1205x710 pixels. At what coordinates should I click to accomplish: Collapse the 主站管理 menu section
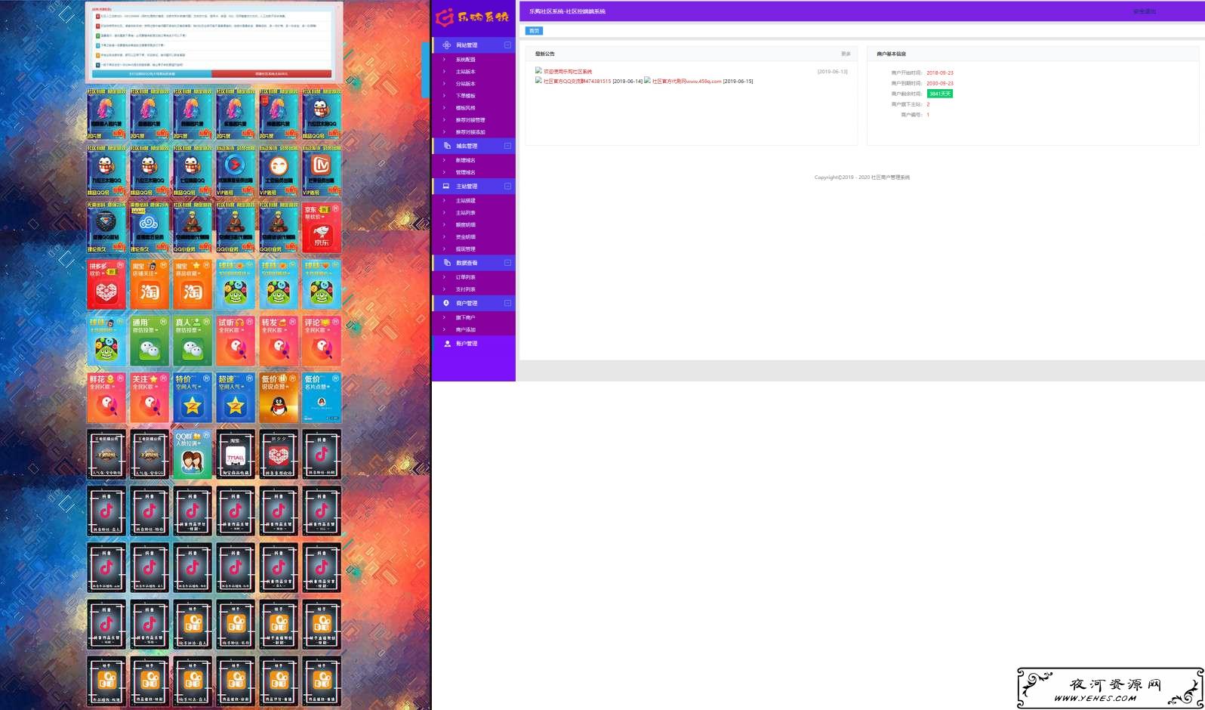pyautogui.click(x=507, y=186)
